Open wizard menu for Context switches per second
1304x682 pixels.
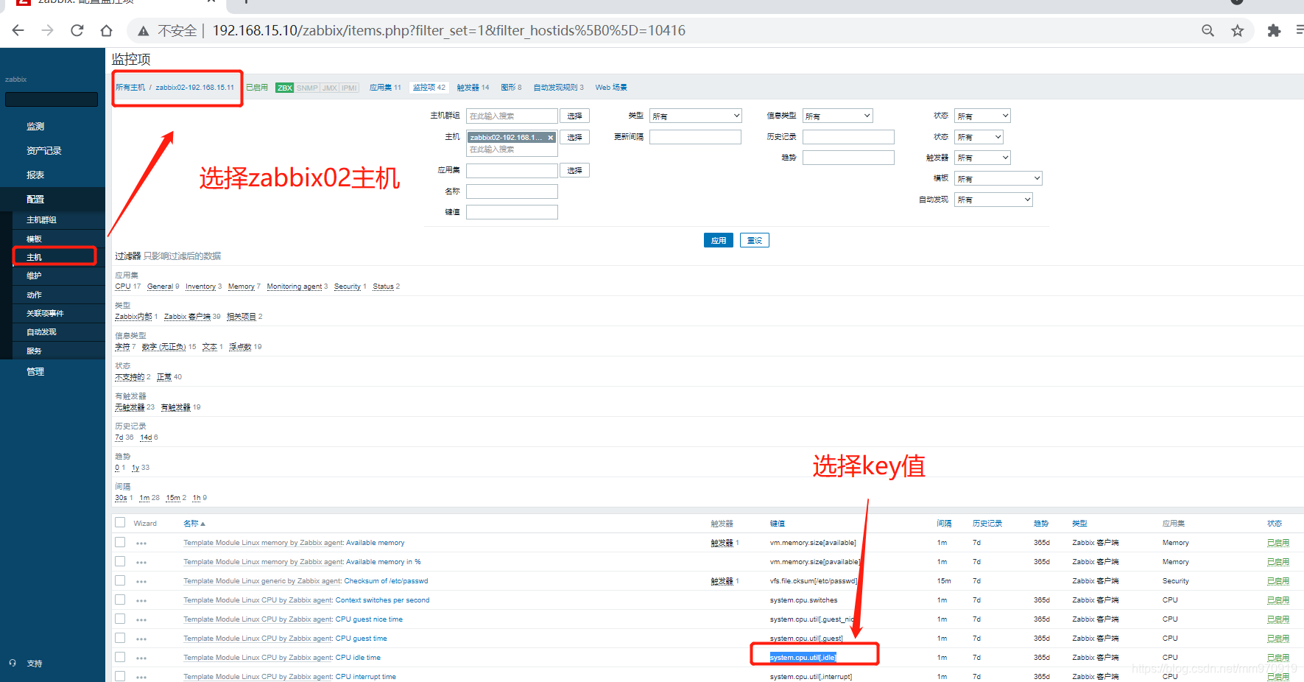tap(141, 601)
